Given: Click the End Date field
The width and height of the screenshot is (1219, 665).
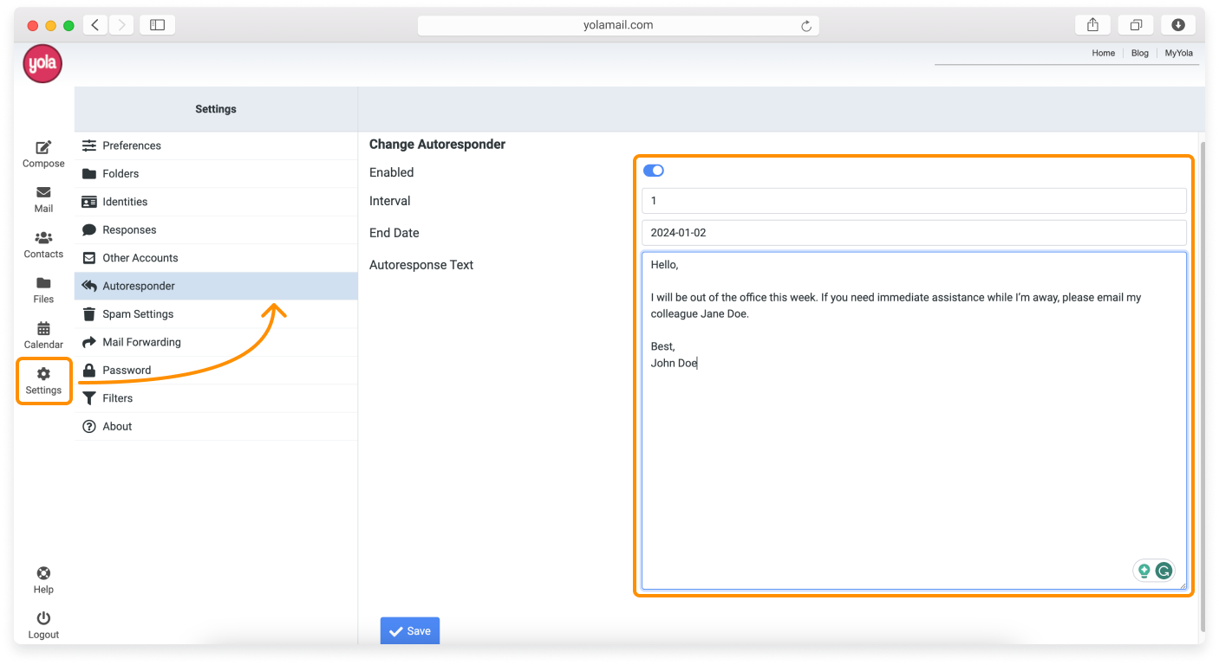Looking at the screenshot, I should tap(913, 233).
